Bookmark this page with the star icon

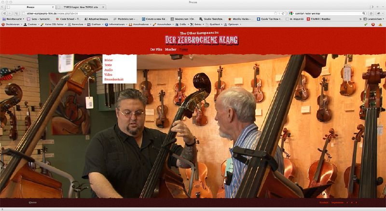tap(276, 13)
